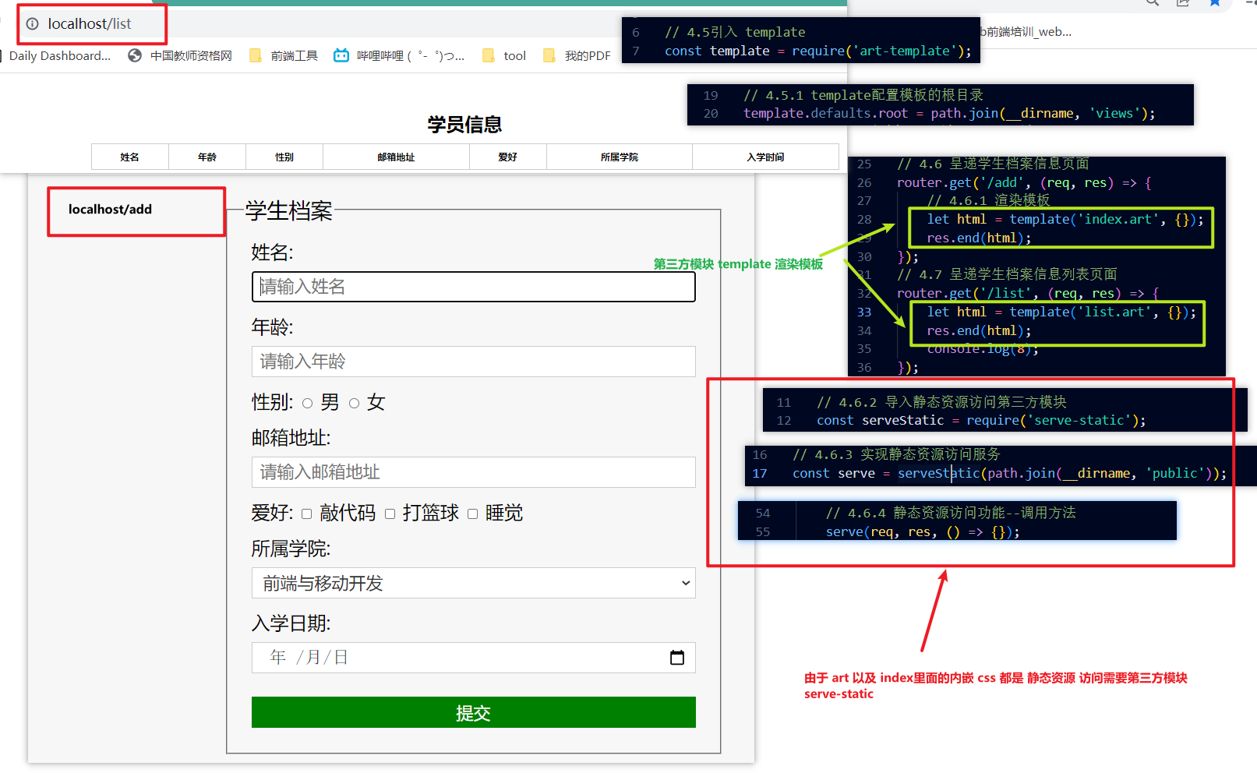Click the router.get('/add' code line
The image size is (1257, 773).
click(x=1024, y=182)
